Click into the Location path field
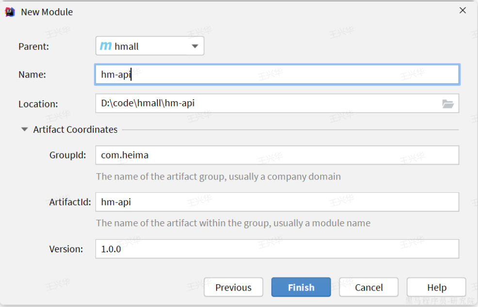This screenshot has height=307, width=478. point(267,103)
